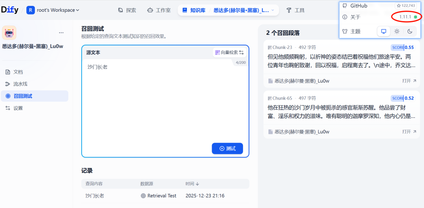Open the 工具 tab
This screenshot has width=424, height=208.
tap(295, 10)
